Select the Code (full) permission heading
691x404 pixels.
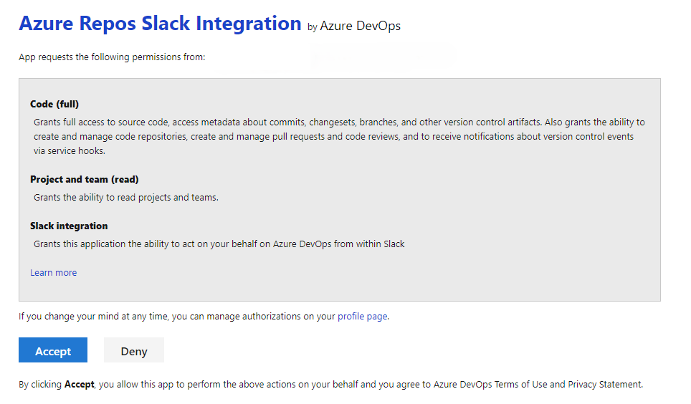54,104
